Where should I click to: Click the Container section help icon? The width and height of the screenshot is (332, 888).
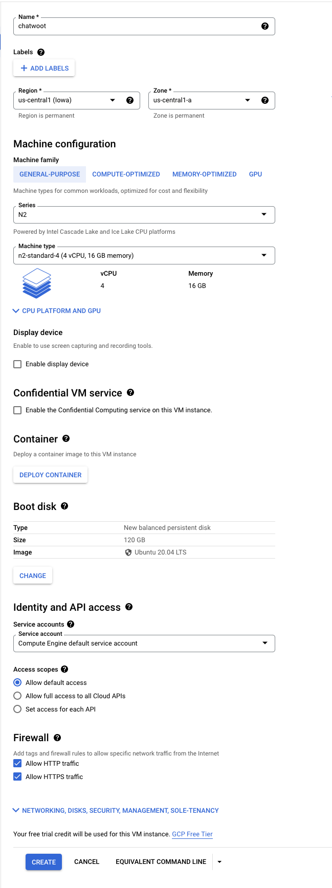pos(66,439)
